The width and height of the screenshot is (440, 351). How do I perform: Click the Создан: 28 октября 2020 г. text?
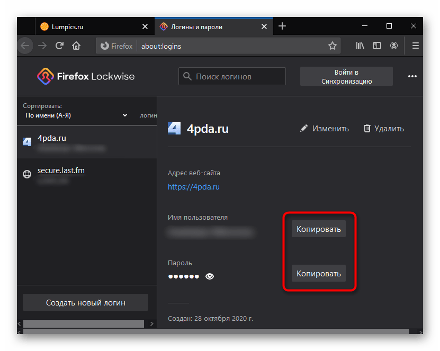210,319
